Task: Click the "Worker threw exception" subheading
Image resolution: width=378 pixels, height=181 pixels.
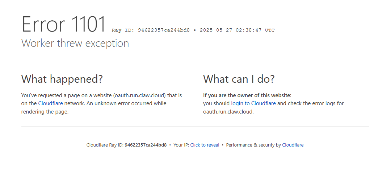Action: point(75,43)
